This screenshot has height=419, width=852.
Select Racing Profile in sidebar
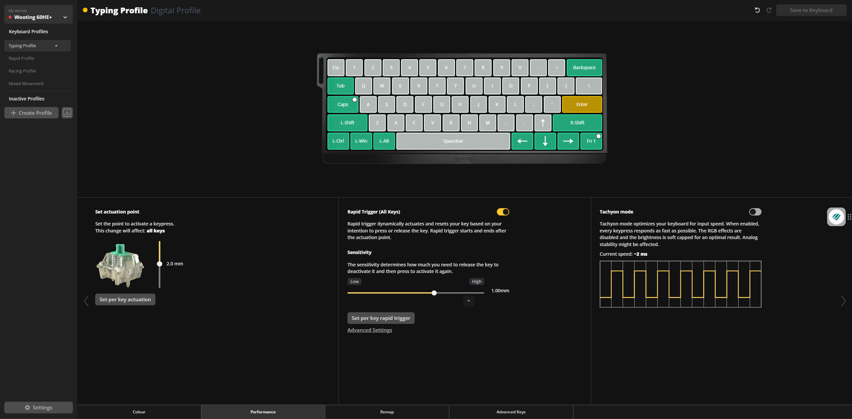pyautogui.click(x=38, y=71)
